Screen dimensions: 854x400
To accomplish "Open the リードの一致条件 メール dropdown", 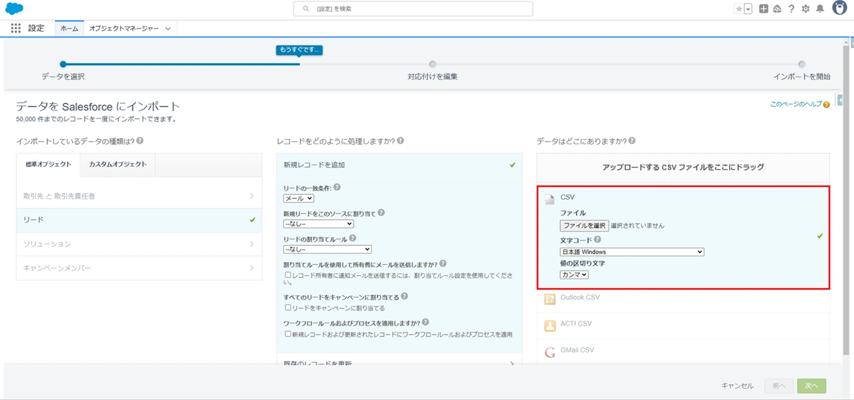I will click(298, 198).
